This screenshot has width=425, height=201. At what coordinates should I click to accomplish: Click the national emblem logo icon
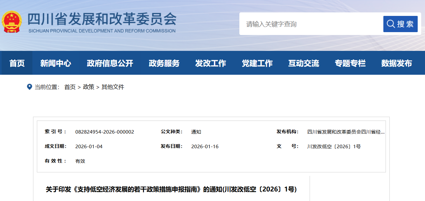point(12,22)
